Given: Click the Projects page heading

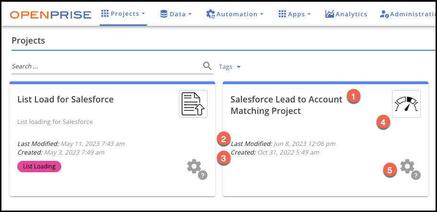Looking at the screenshot, I should coord(28,41).
